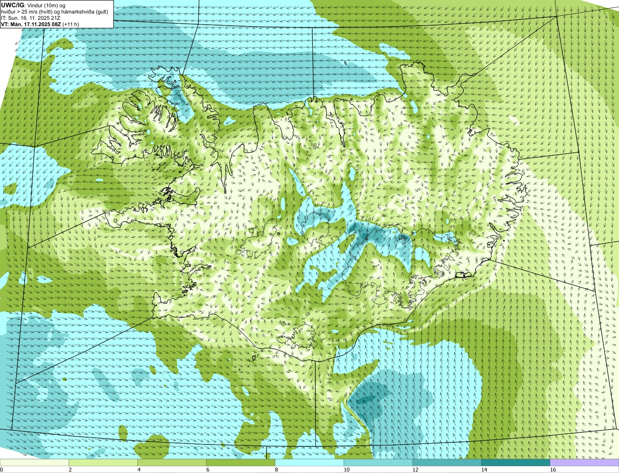Viewport: 619px width, 473px height.
Task: Click the 'IT: Sun. 16. 11. 2025 21Z' line
Action: (30, 17)
